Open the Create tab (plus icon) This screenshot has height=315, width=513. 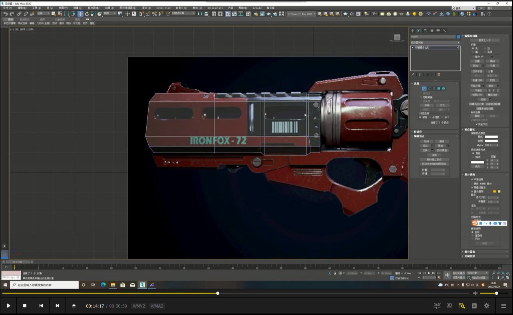click(412, 31)
